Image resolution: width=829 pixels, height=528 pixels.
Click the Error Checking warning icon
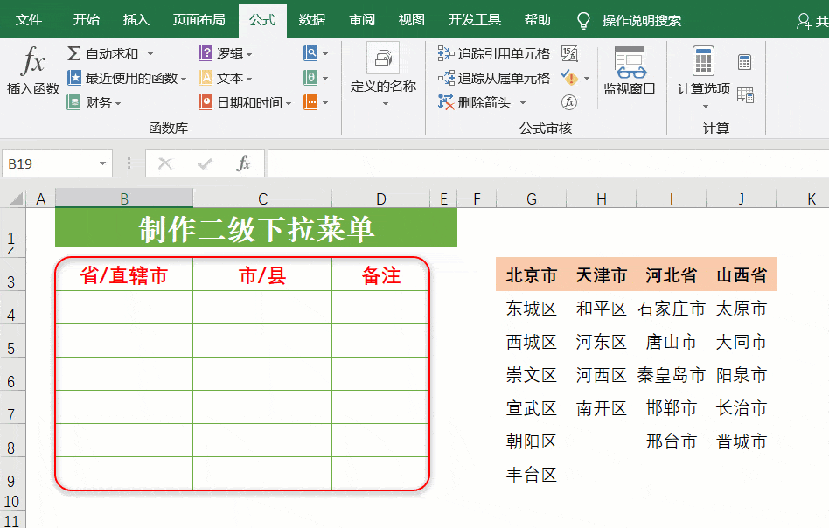tap(569, 79)
